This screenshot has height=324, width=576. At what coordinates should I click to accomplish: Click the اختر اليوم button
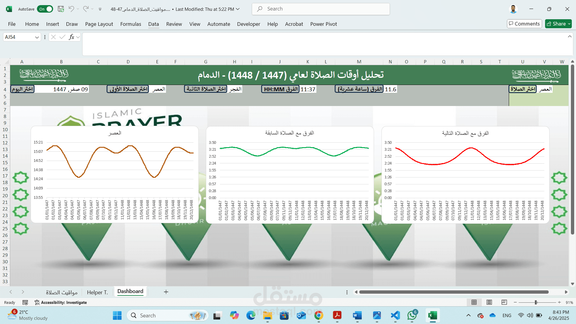23,89
